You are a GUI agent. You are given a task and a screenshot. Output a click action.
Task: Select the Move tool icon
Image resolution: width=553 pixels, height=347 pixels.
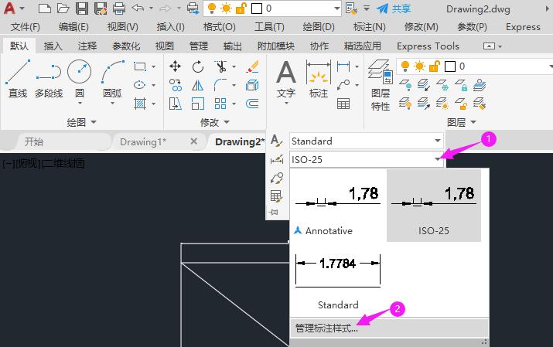point(176,66)
